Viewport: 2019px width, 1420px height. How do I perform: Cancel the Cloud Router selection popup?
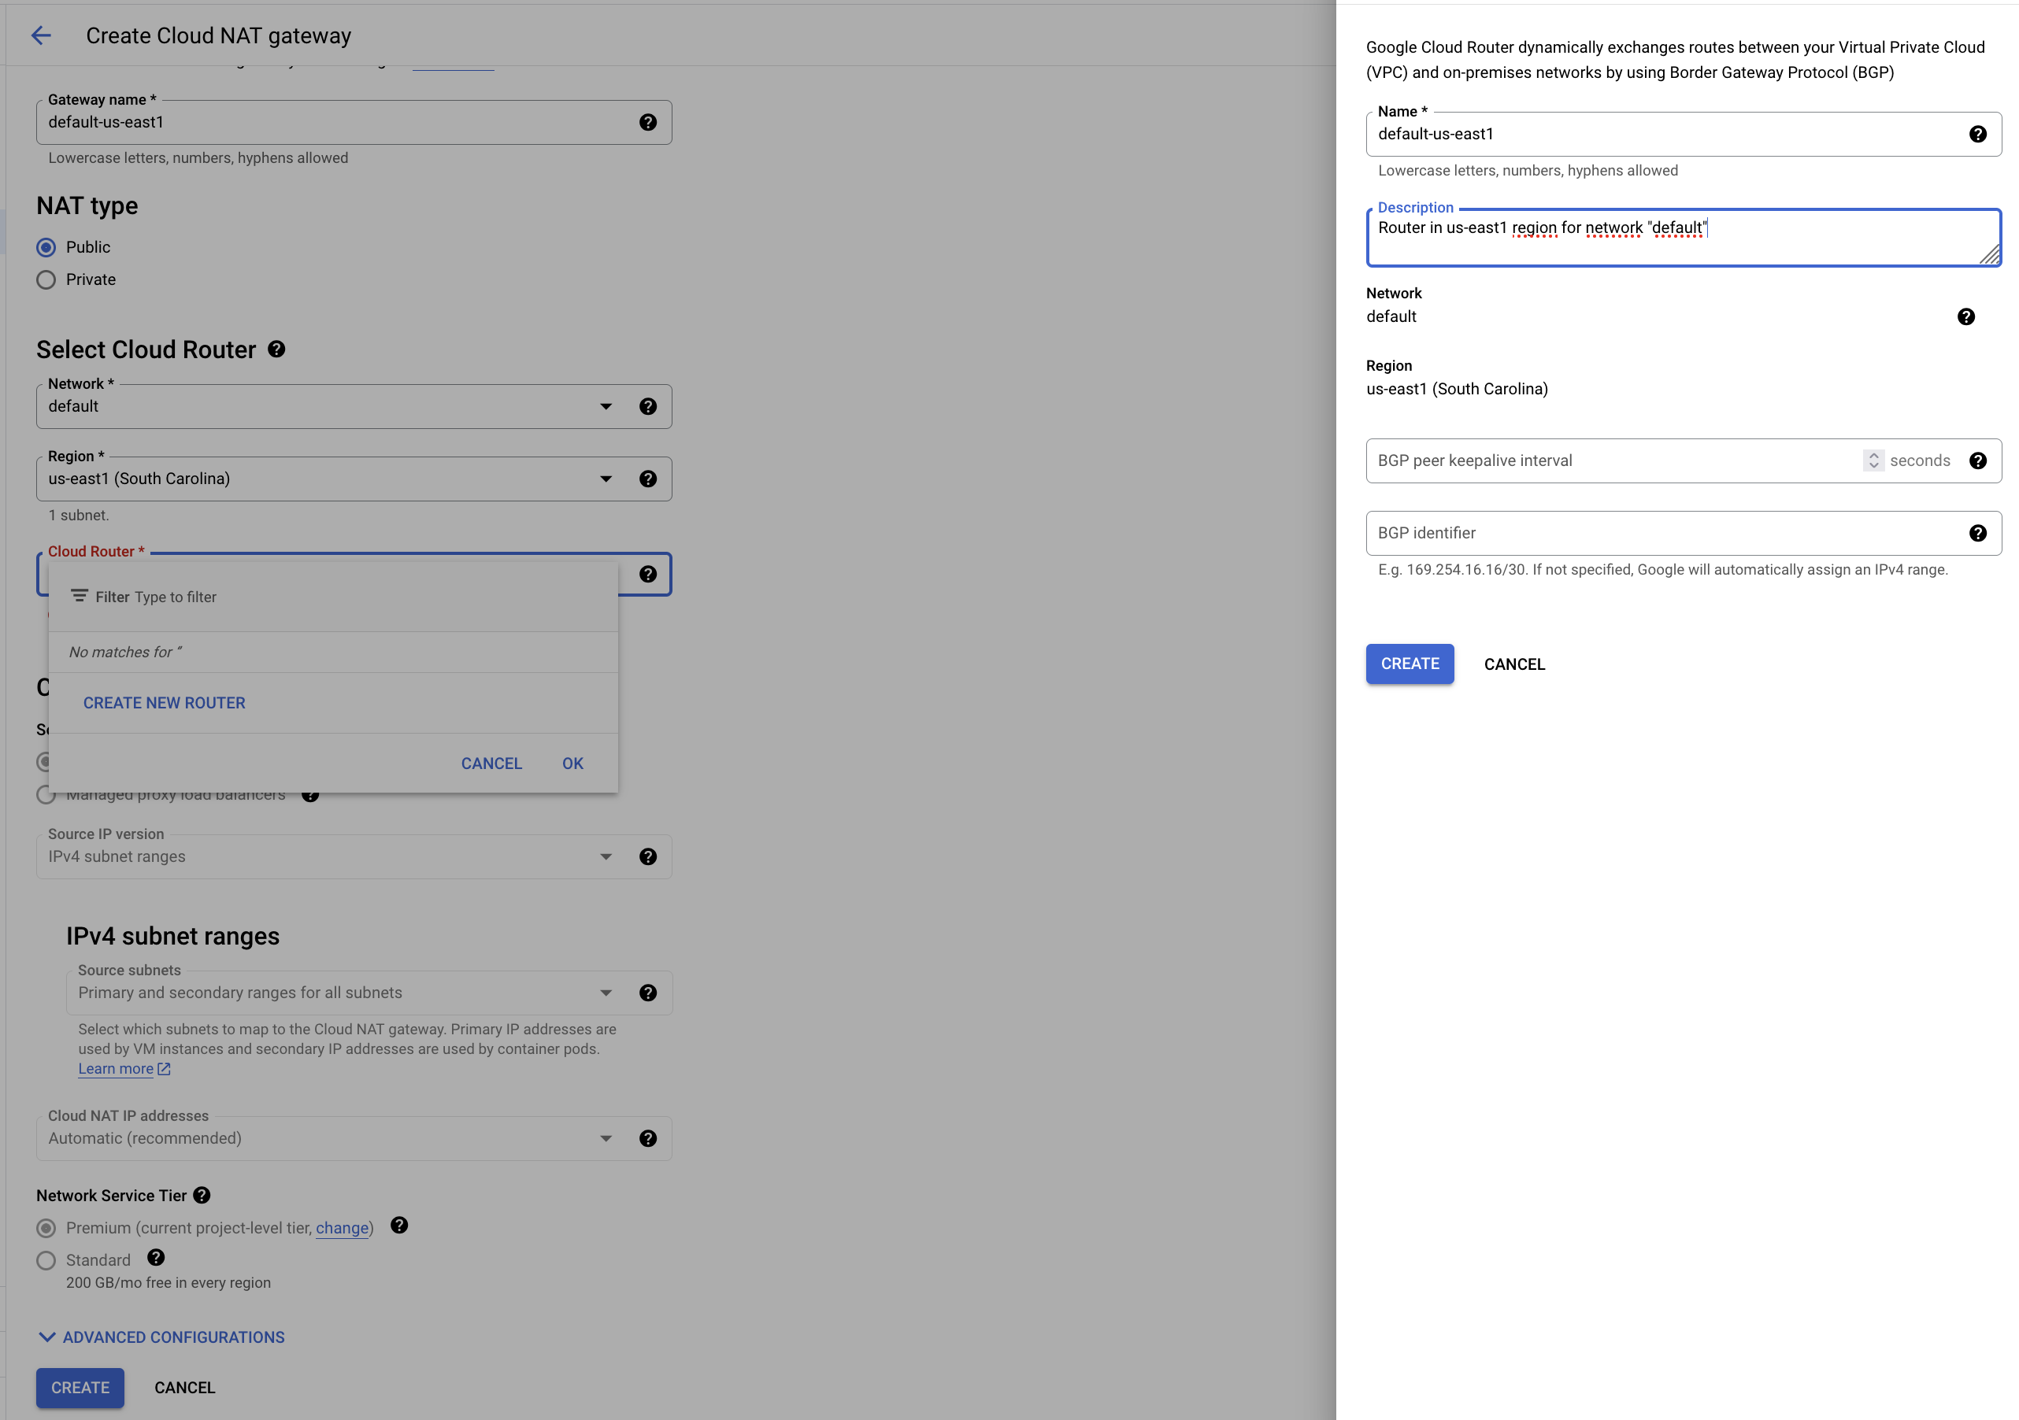491,764
